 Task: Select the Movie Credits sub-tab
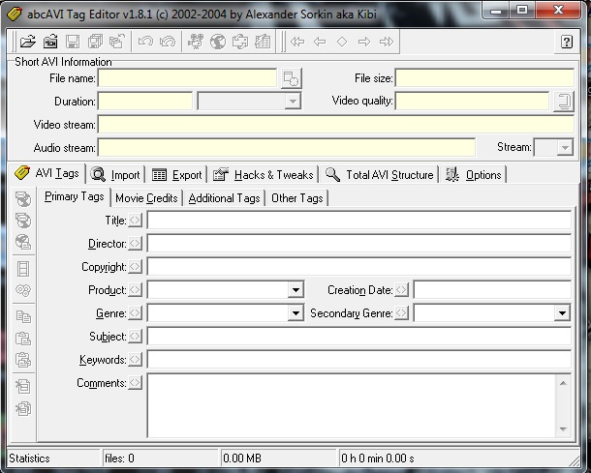point(146,198)
